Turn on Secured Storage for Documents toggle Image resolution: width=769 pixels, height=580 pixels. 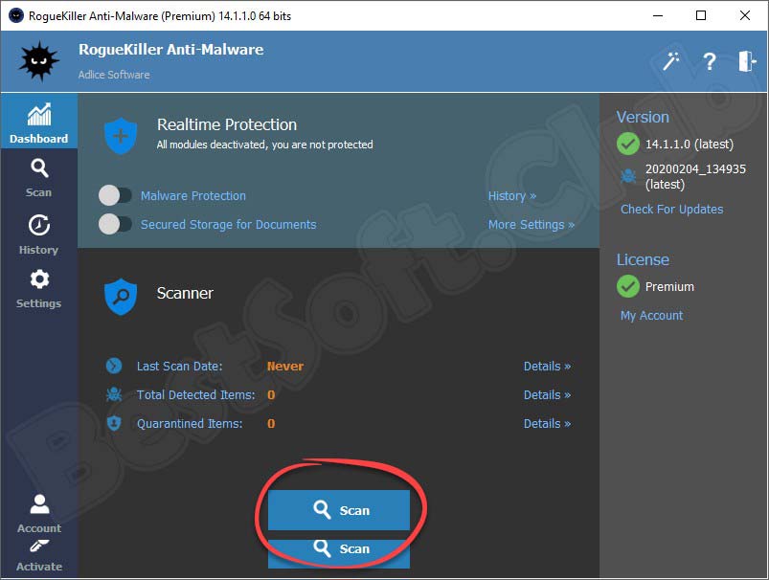pyautogui.click(x=115, y=224)
